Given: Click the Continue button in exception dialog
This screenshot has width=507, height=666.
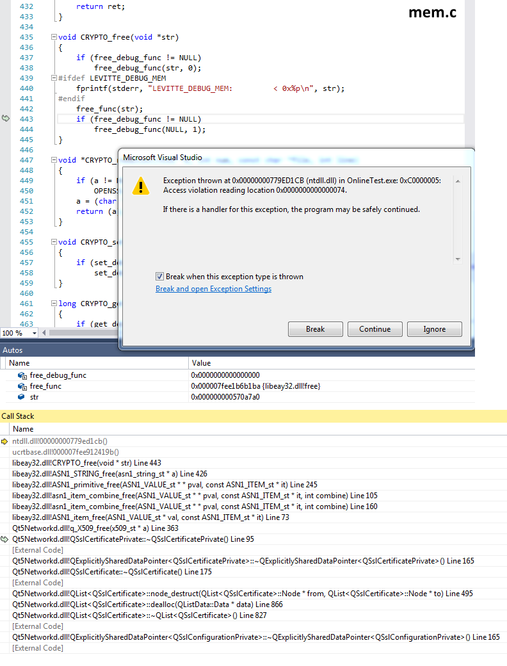Looking at the screenshot, I should (x=374, y=329).
